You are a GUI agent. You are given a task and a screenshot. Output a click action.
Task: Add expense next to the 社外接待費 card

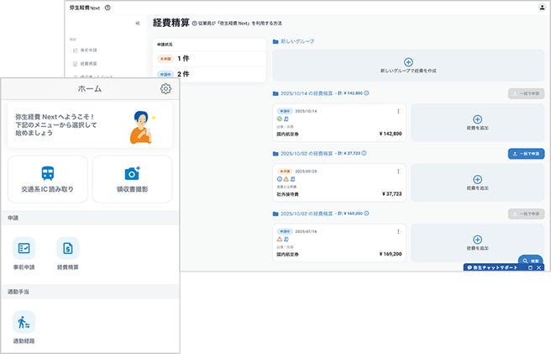(478, 182)
